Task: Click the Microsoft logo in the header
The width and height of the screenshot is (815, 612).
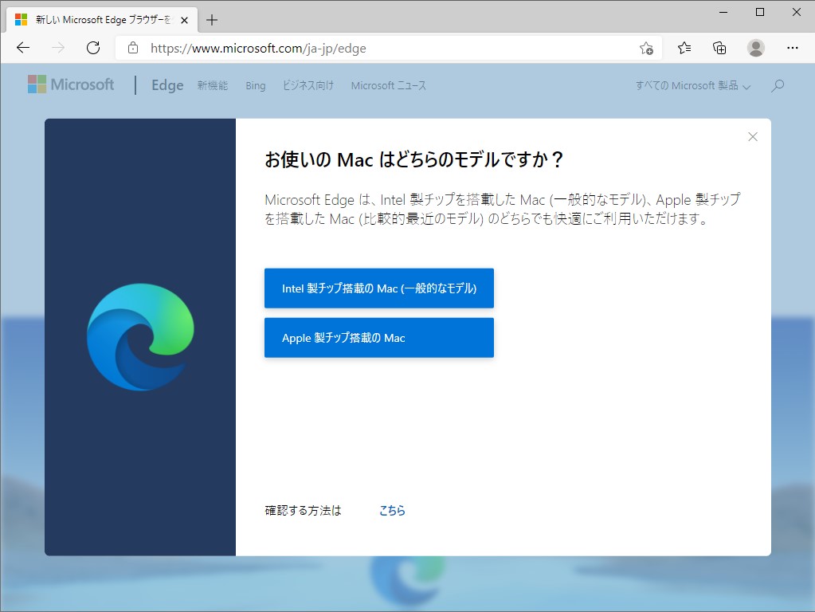Action: click(70, 84)
